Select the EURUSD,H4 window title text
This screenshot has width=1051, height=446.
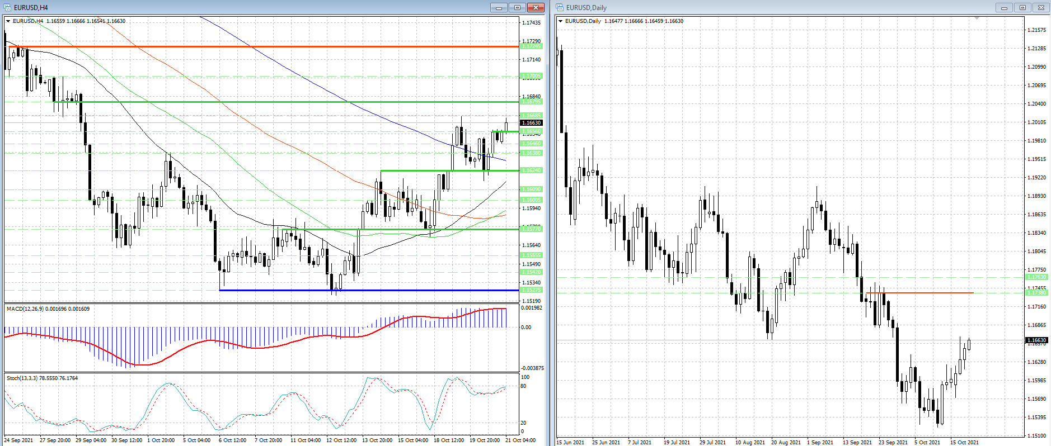pos(31,8)
